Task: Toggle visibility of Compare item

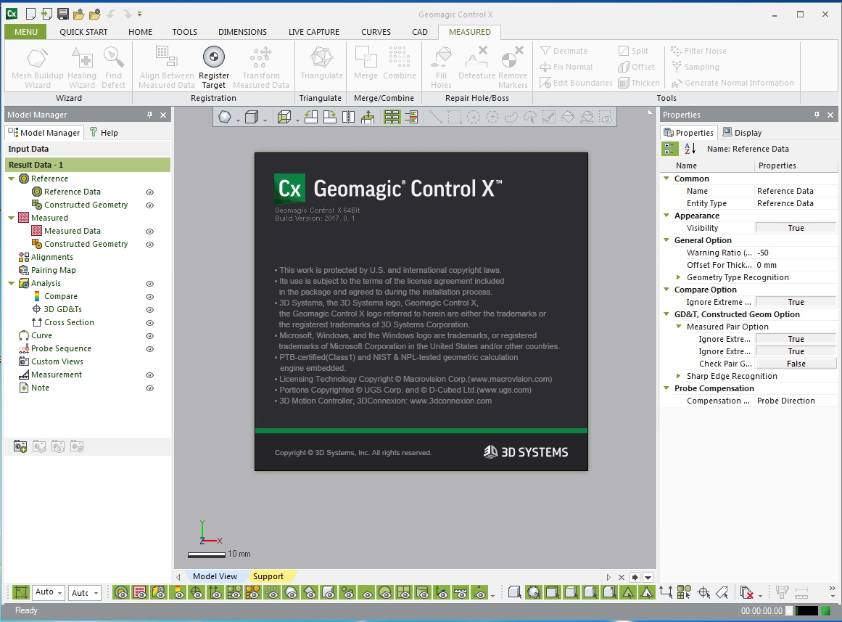Action: coord(150,297)
